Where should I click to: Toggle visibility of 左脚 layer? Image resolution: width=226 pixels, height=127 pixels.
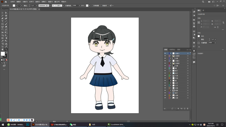(165, 98)
